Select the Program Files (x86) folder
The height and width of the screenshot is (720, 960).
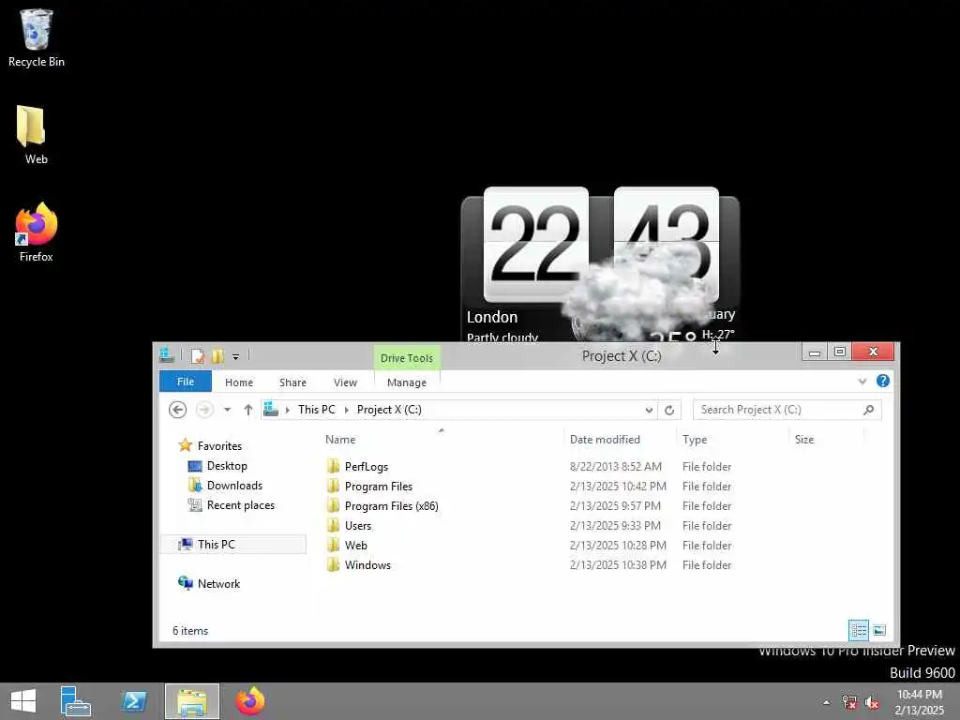[391, 505]
